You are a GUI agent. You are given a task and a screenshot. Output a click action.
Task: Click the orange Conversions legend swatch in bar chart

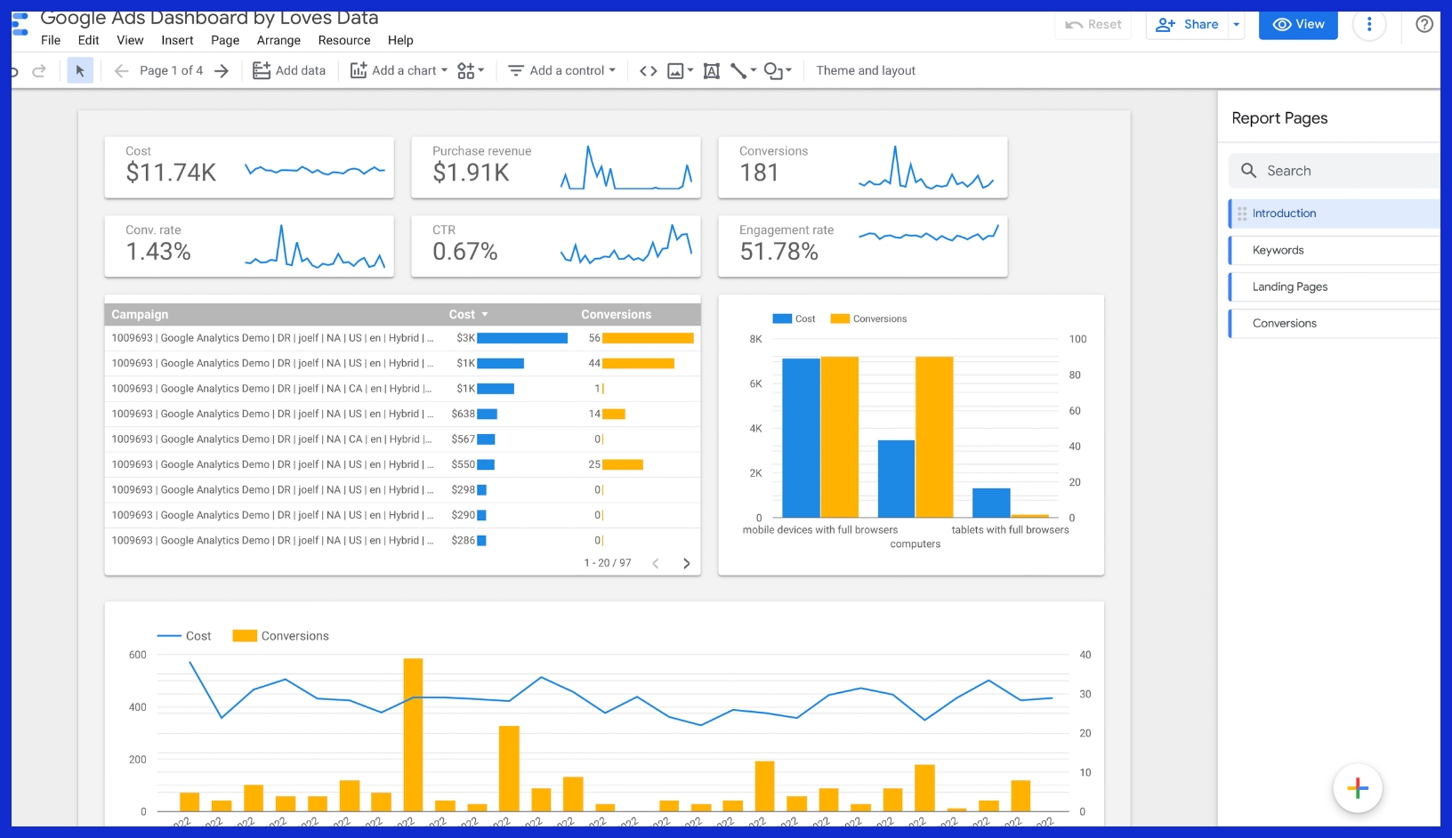pos(840,318)
